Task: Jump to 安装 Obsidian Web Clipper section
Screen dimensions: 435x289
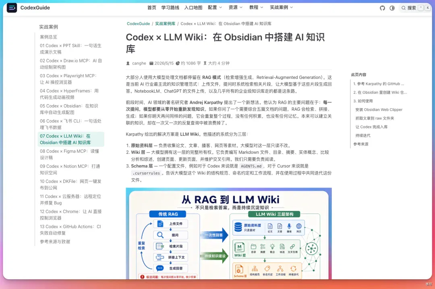Action: click(379, 109)
